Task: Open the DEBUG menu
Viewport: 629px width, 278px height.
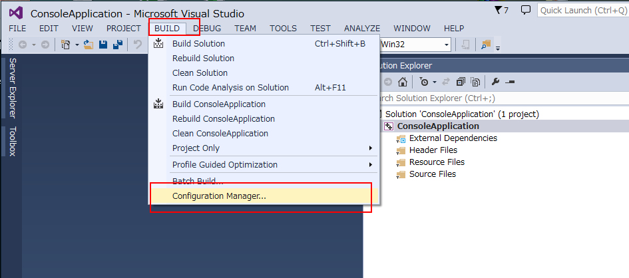Action: coord(207,29)
